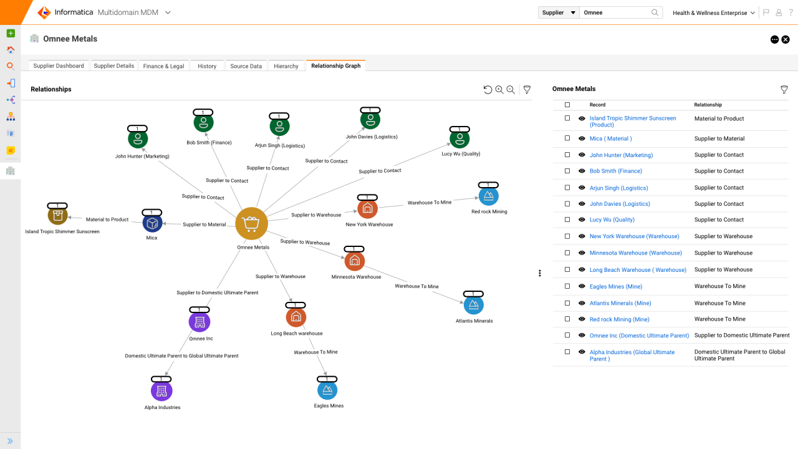798x449 pixels.
Task: Open the History tab
Action: pyautogui.click(x=207, y=65)
